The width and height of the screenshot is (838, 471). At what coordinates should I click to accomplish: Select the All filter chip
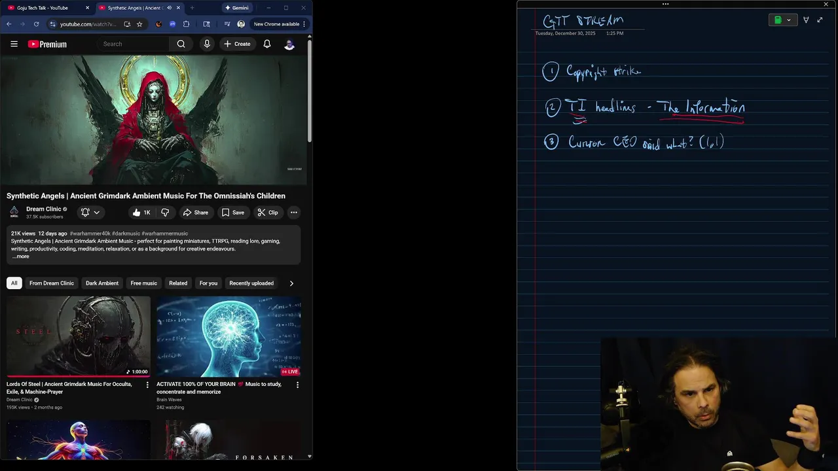(14, 283)
